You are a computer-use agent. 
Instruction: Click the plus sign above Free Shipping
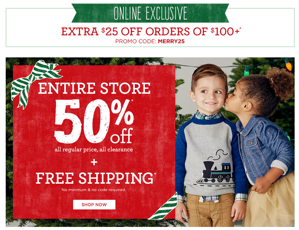pos(94,162)
